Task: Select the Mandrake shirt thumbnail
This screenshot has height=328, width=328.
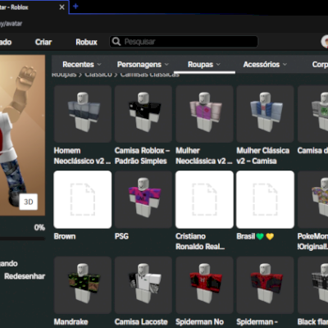Action: click(83, 285)
